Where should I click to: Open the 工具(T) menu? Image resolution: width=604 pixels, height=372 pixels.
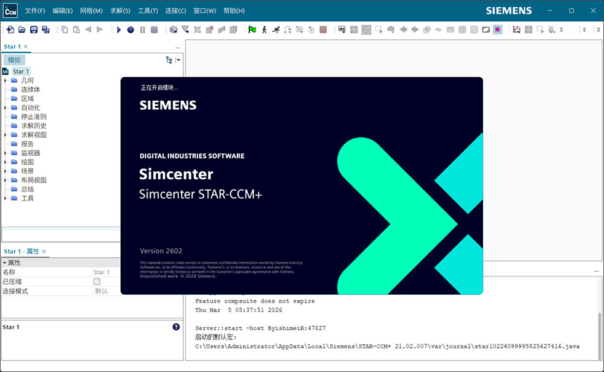pos(148,11)
